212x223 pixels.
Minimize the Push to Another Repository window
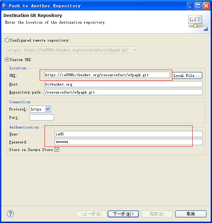tap(190, 6)
